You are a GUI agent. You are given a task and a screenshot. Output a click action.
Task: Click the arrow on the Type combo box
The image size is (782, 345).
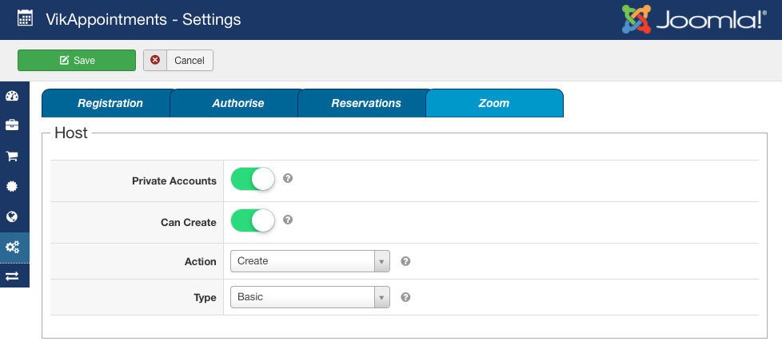tap(382, 297)
